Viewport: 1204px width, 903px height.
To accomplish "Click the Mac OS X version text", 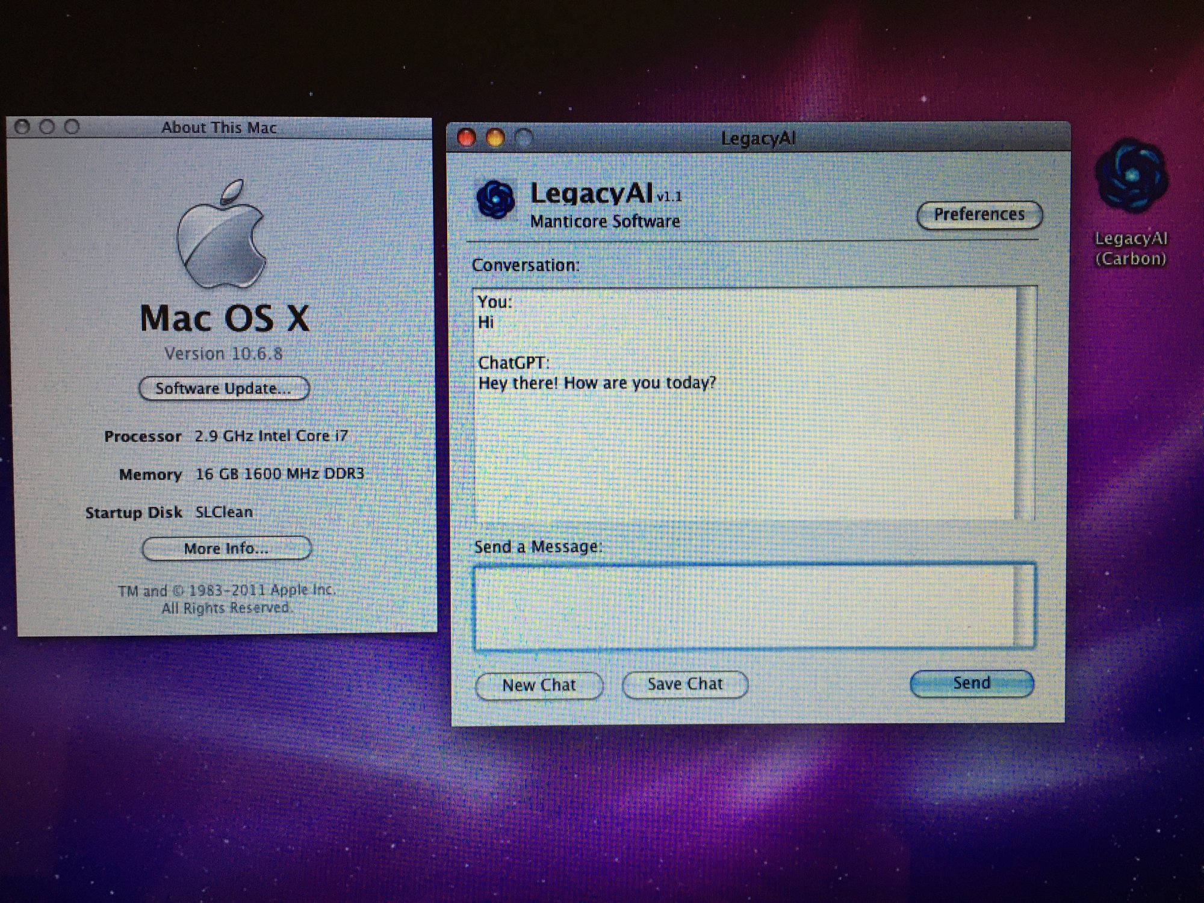I will coord(223,353).
